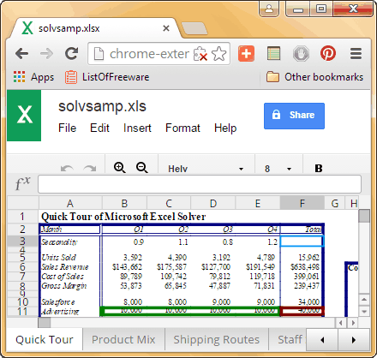The image size is (377, 358).
Task: Close the solvsamp.xlsx browser tab
Action: (x=166, y=28)
